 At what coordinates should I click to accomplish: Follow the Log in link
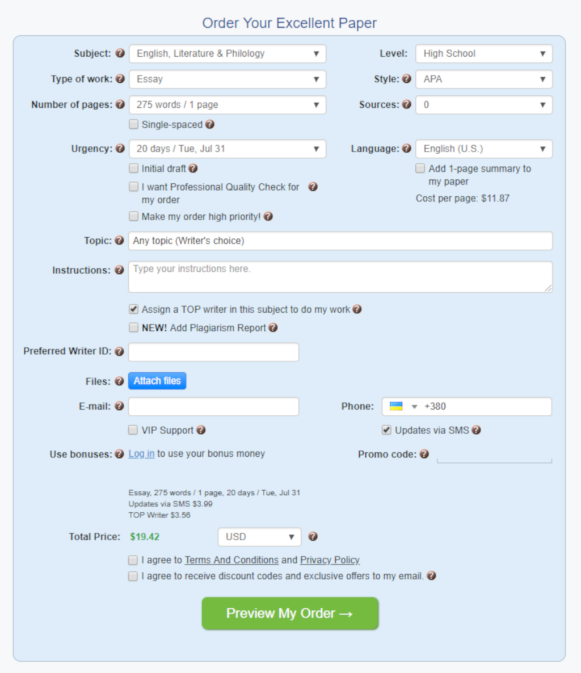pos(141,454)
